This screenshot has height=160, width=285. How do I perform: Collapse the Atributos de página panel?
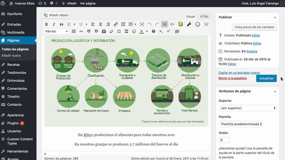point(275,92)
